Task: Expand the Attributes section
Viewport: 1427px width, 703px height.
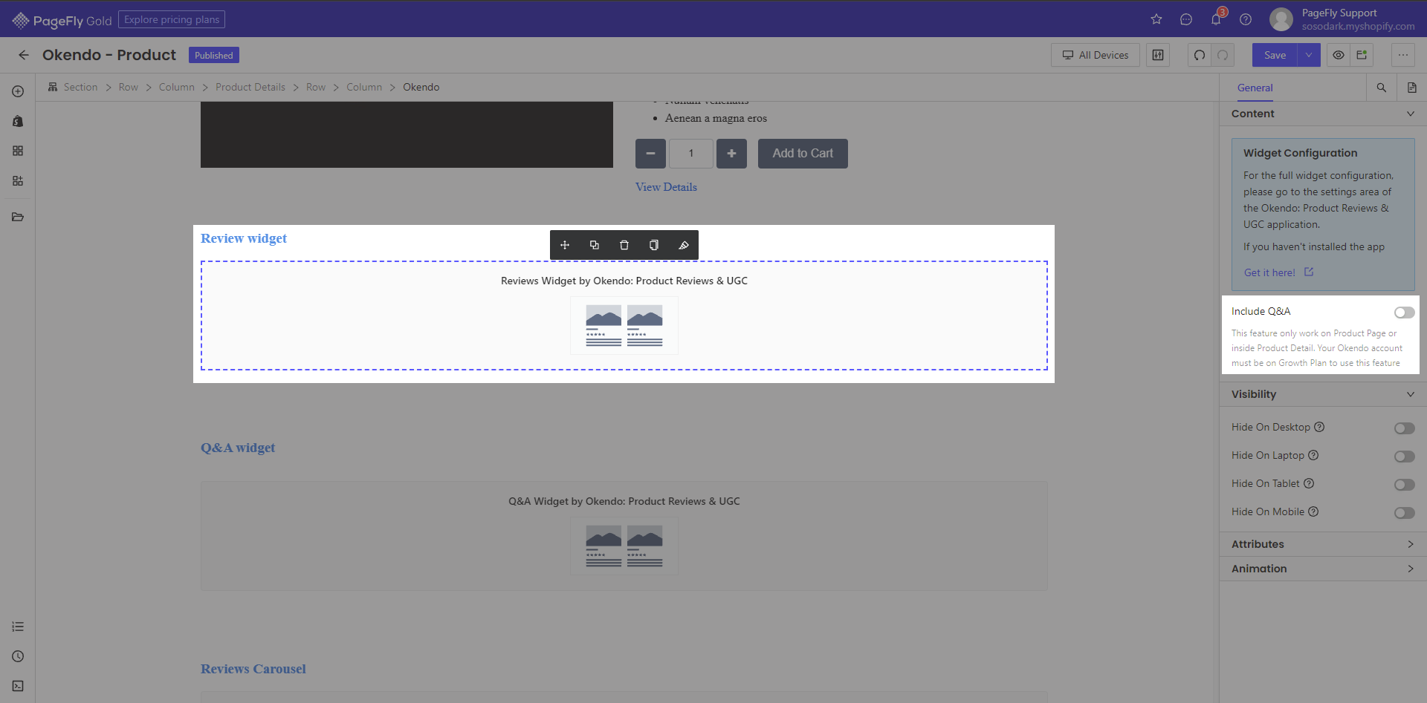Action: click(1323, 544)
